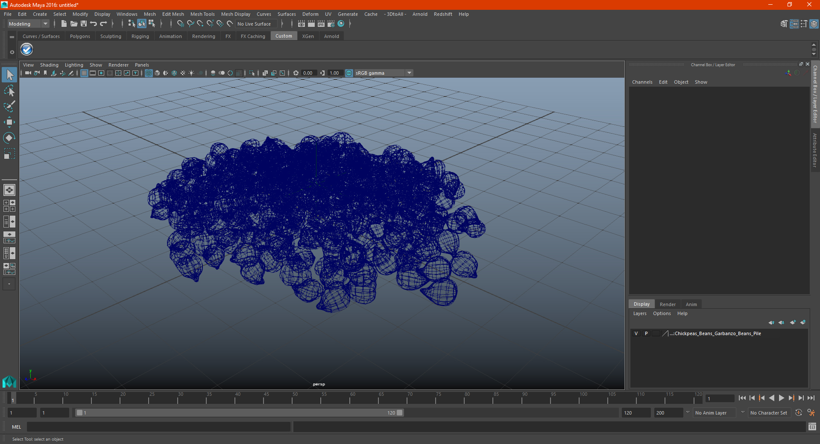Open Options menu in layer editor

coord(662,313)
